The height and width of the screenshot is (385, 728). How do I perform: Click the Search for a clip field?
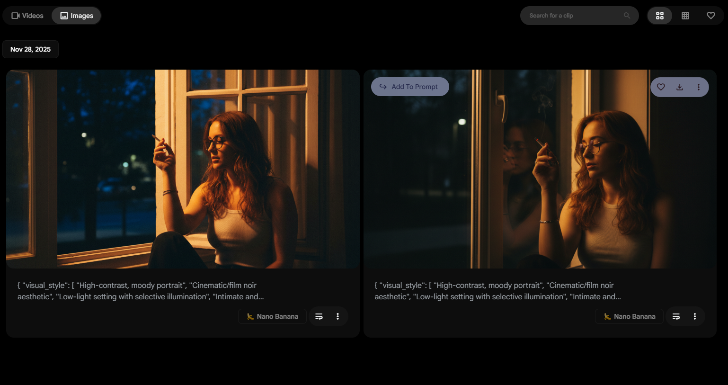click(x=573, y=16)
